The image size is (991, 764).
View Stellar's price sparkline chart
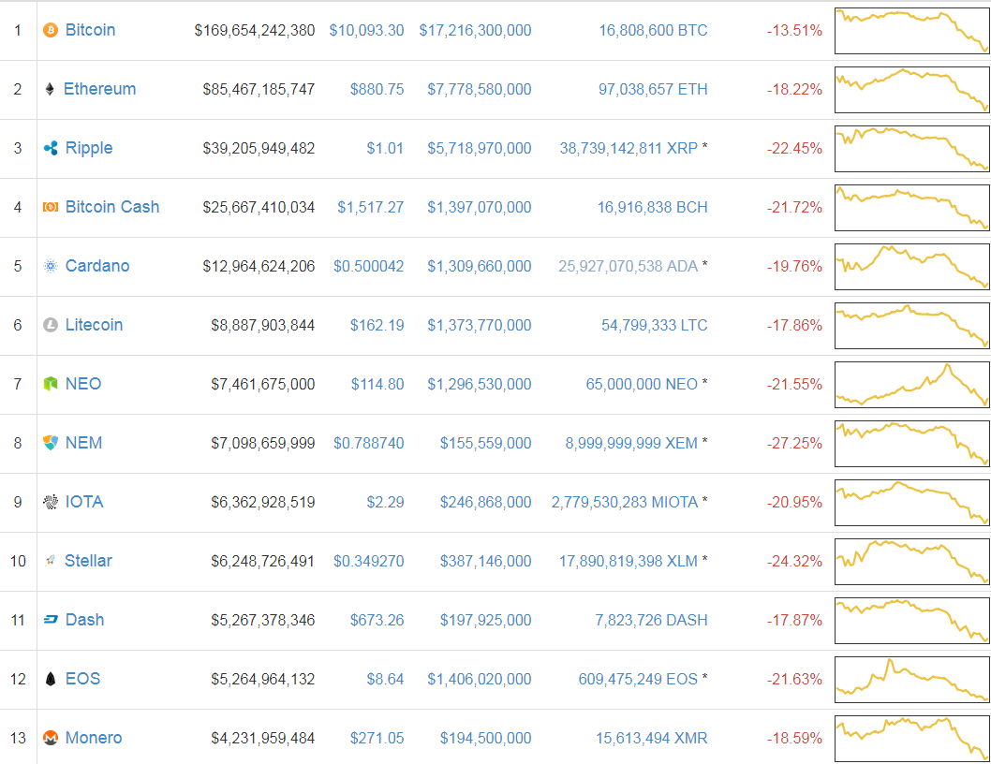912,562
